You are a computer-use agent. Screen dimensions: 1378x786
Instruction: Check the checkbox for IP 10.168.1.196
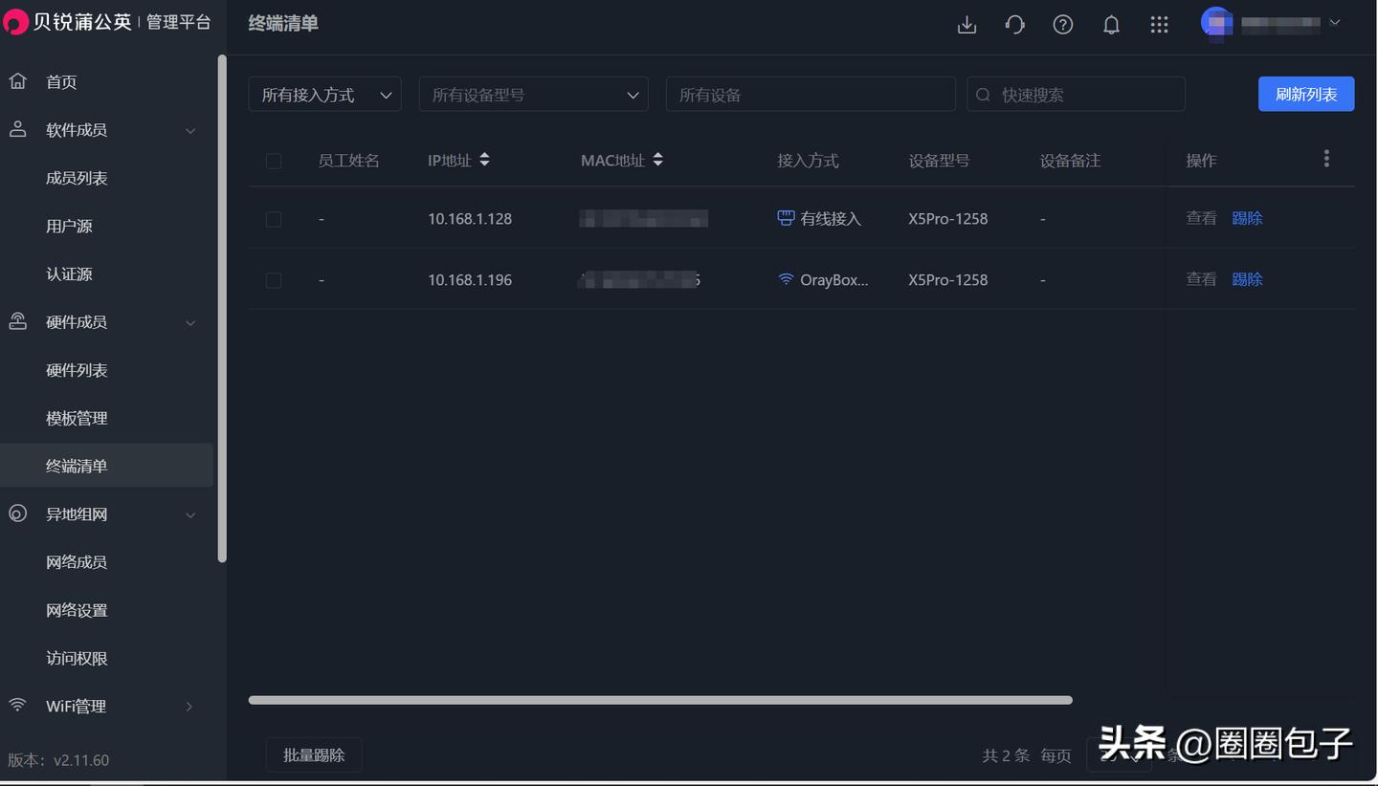273,279
